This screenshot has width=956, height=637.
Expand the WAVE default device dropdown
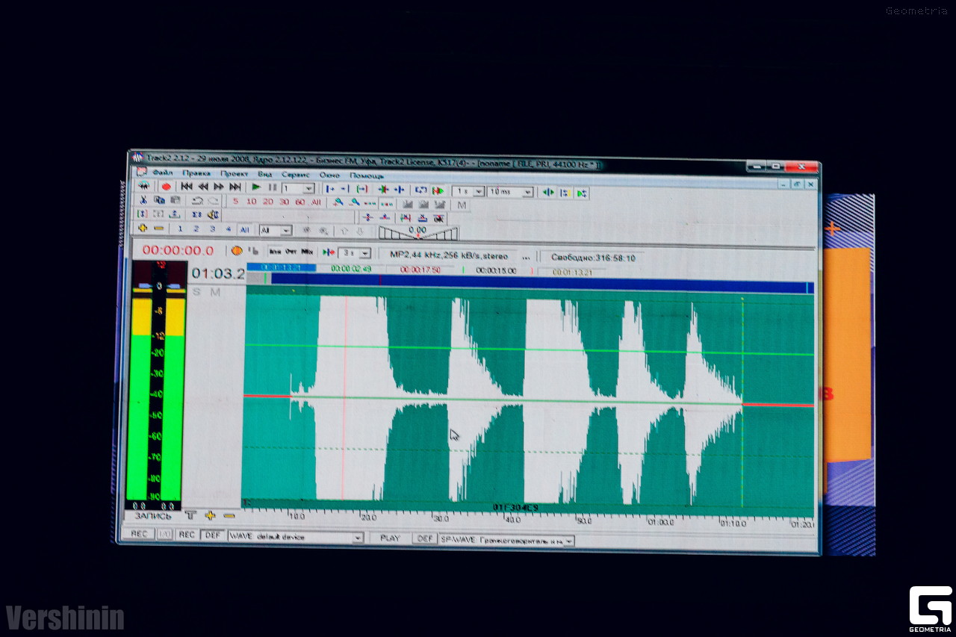(x=358, y=537)
